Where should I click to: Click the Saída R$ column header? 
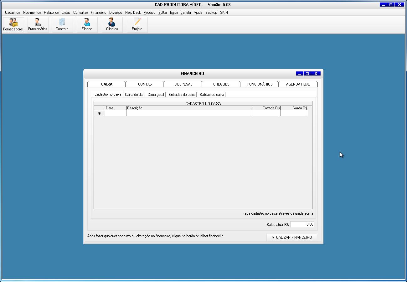[294, 108]
